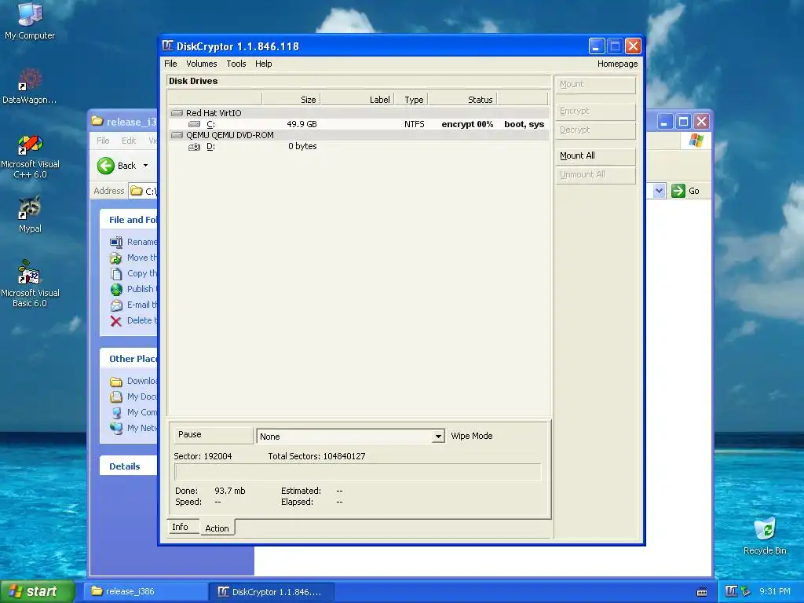
Task: Click Rename icon in Explorer task pane
Action: (116, 242)
